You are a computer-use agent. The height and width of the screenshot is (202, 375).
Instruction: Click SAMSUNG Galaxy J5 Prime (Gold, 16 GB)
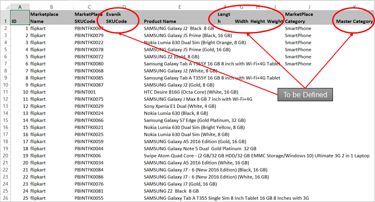tap(187, 50)
